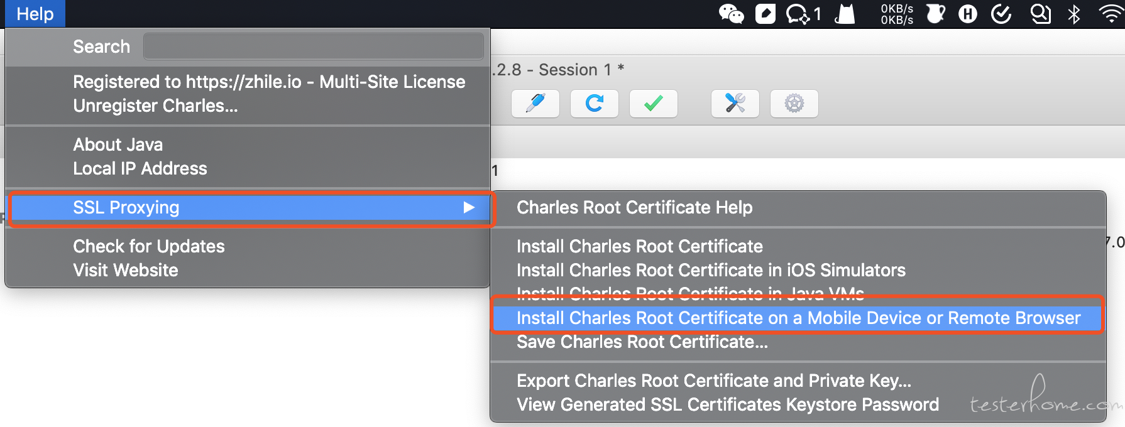Click the WeChat menu bar icon
Screen dimensions: 1125x427
(x=732, y=14)
